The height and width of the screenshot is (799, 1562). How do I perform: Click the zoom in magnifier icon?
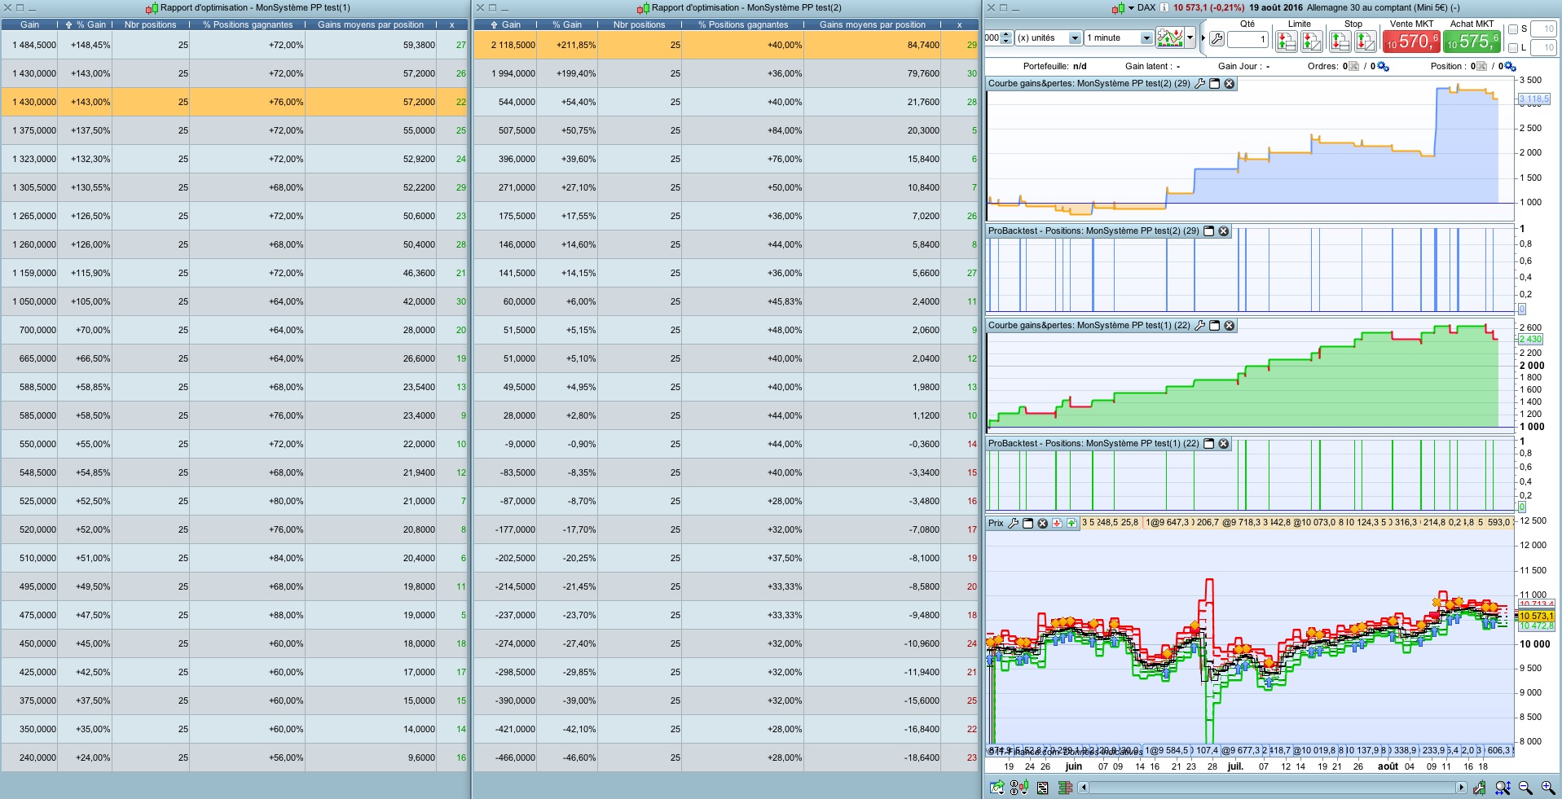click(1548, 788)
